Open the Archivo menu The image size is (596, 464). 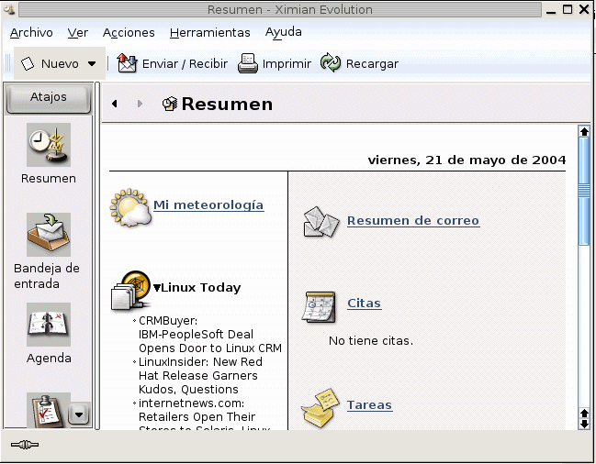click(31, 32)
